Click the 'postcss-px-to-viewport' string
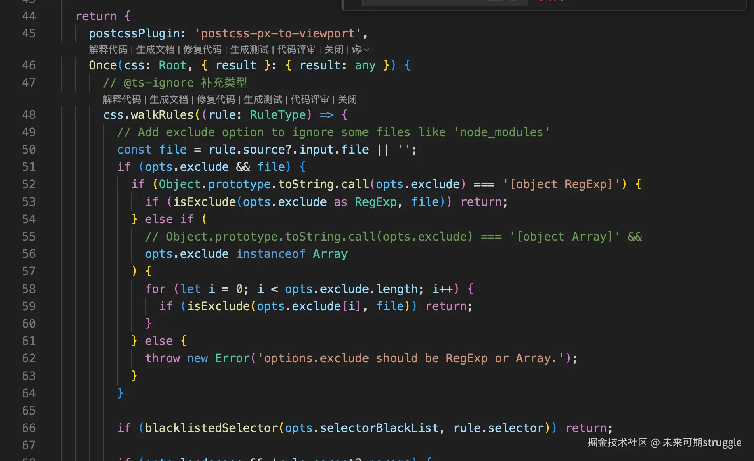 278,33
